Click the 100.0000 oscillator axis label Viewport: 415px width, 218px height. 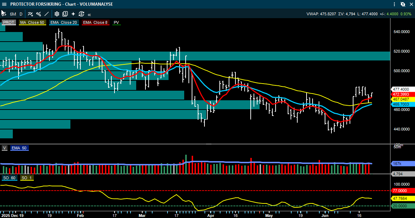coord(401,185)
